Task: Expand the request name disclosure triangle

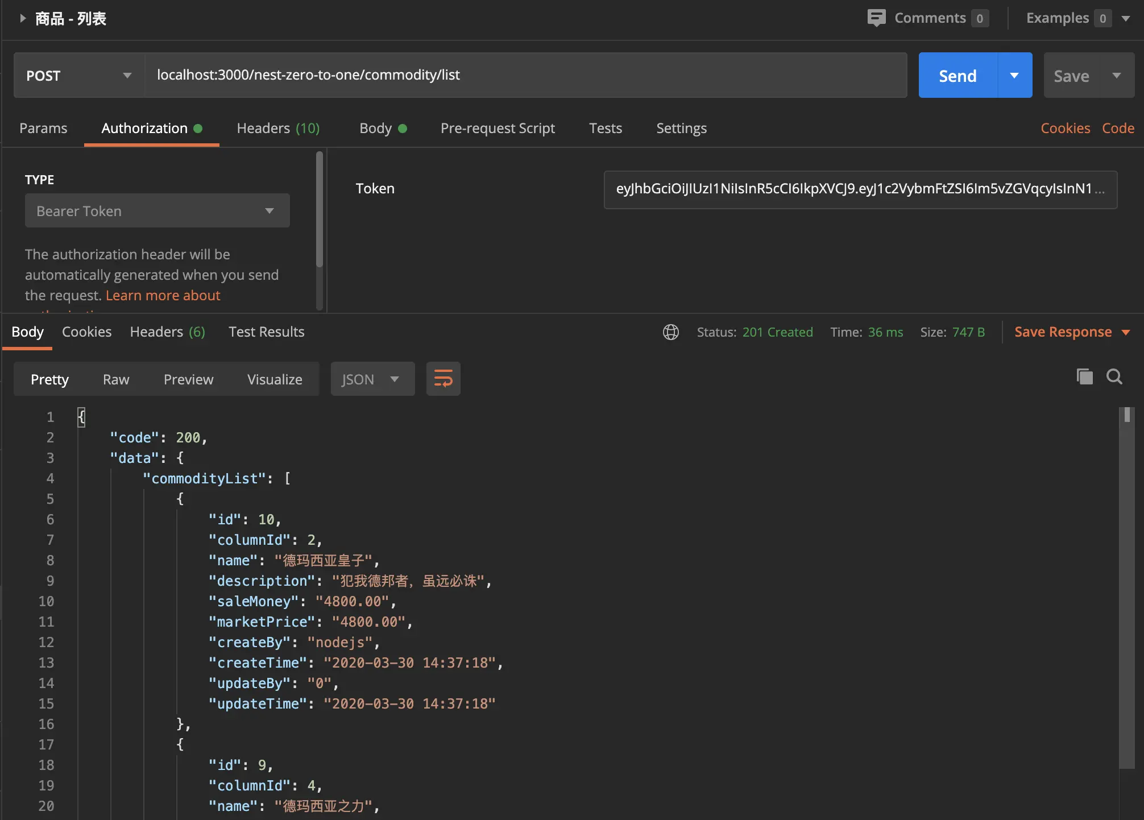Action: click(23, 18)
